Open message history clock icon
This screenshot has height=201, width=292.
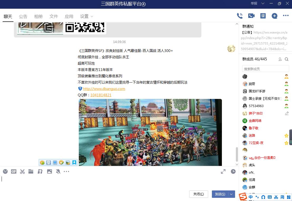233,171
